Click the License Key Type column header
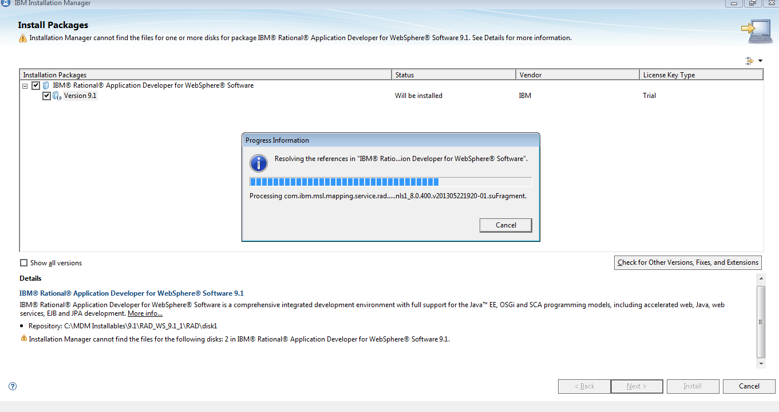Screen dimensions: 779x412 [x=702, y=75]
